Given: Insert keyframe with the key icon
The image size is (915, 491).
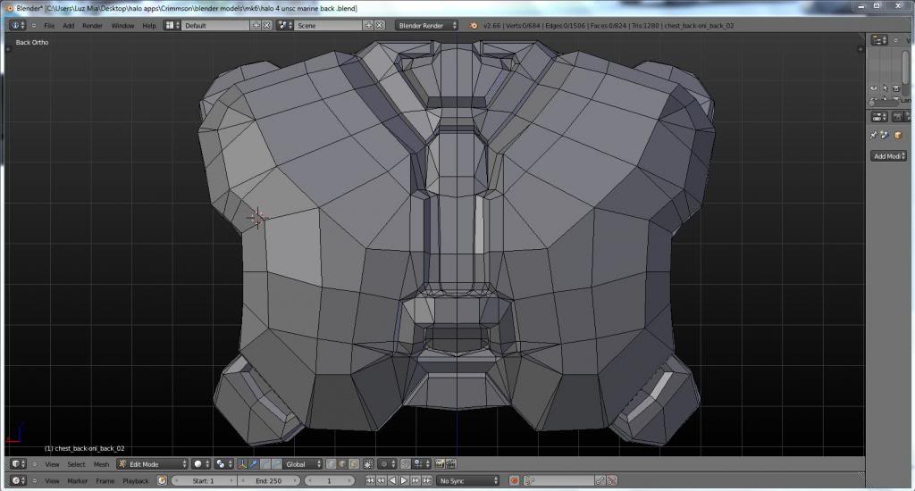Looking at the screenshot, I should [600, 480].
